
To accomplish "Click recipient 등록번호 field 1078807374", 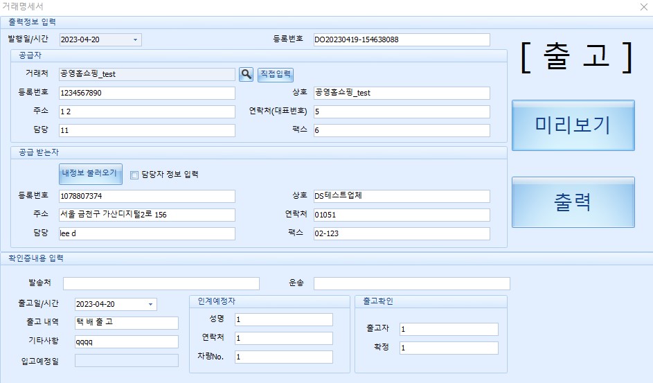I will click(x=147, y=197).
